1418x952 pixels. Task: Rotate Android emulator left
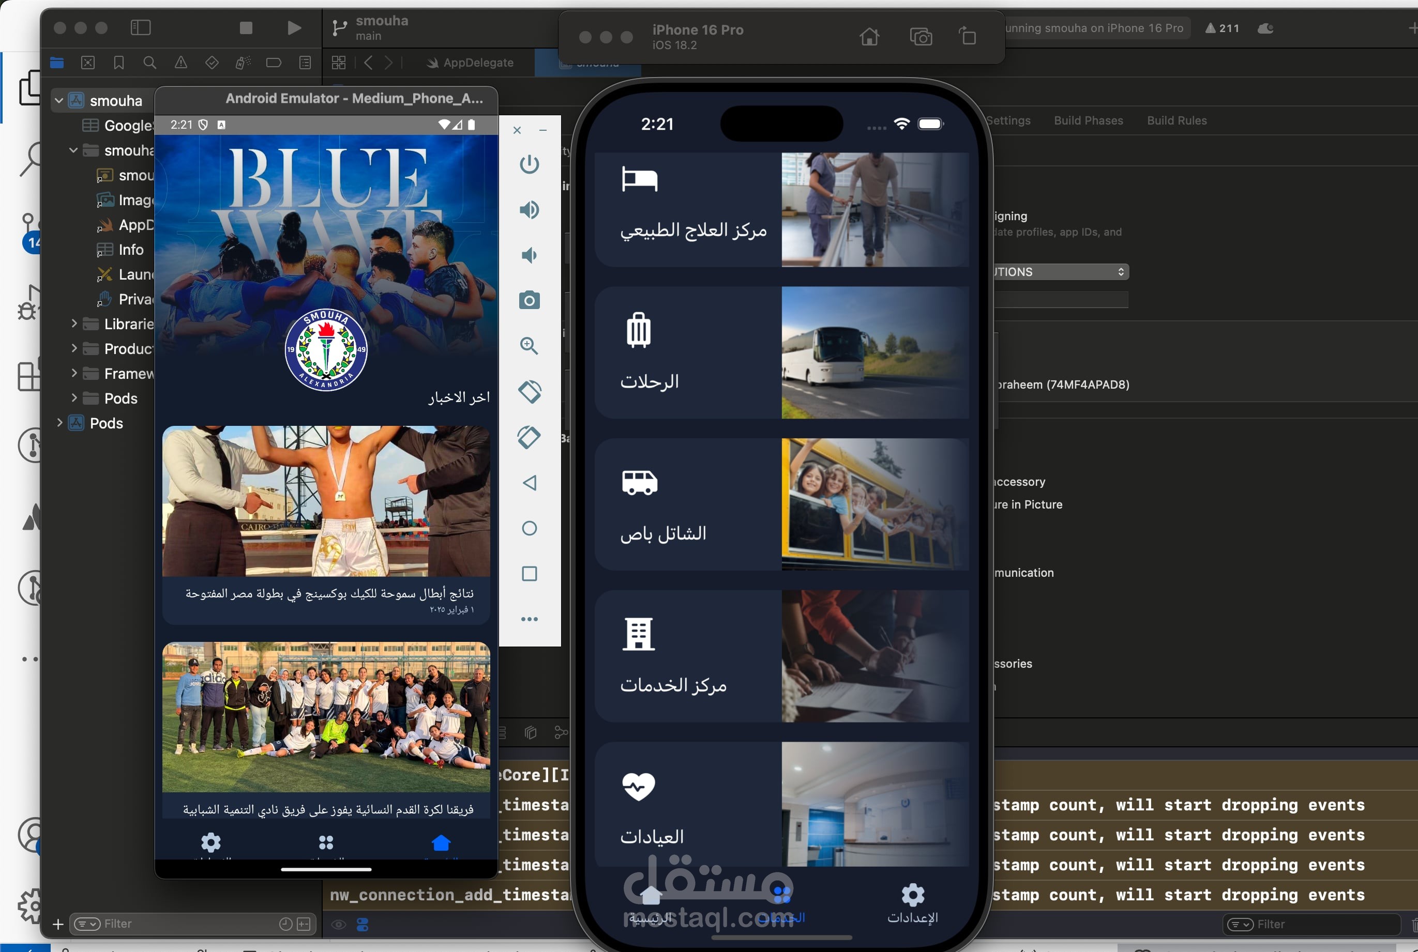click(529, 392)
